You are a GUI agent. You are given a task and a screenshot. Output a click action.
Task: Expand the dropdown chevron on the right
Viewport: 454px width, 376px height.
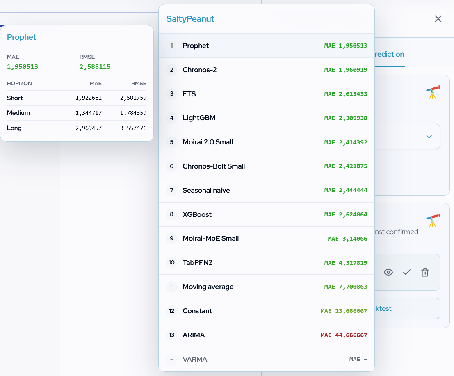coord(429,137)
